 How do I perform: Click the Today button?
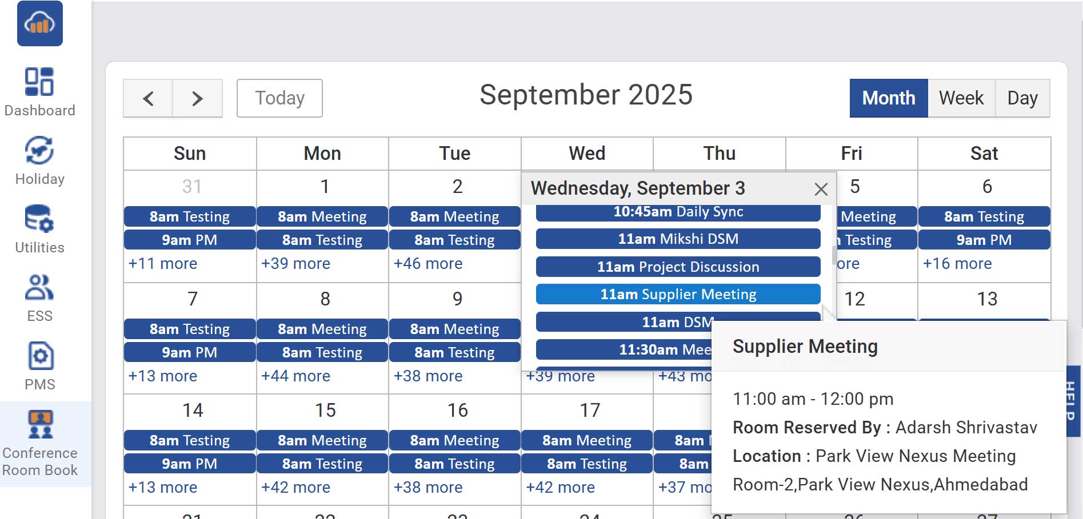pos(279,98)
